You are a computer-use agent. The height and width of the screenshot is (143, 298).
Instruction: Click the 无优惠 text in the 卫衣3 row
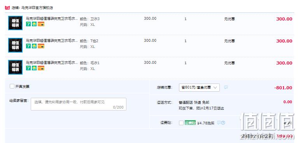pyautogui.click(x=230, y=19)
